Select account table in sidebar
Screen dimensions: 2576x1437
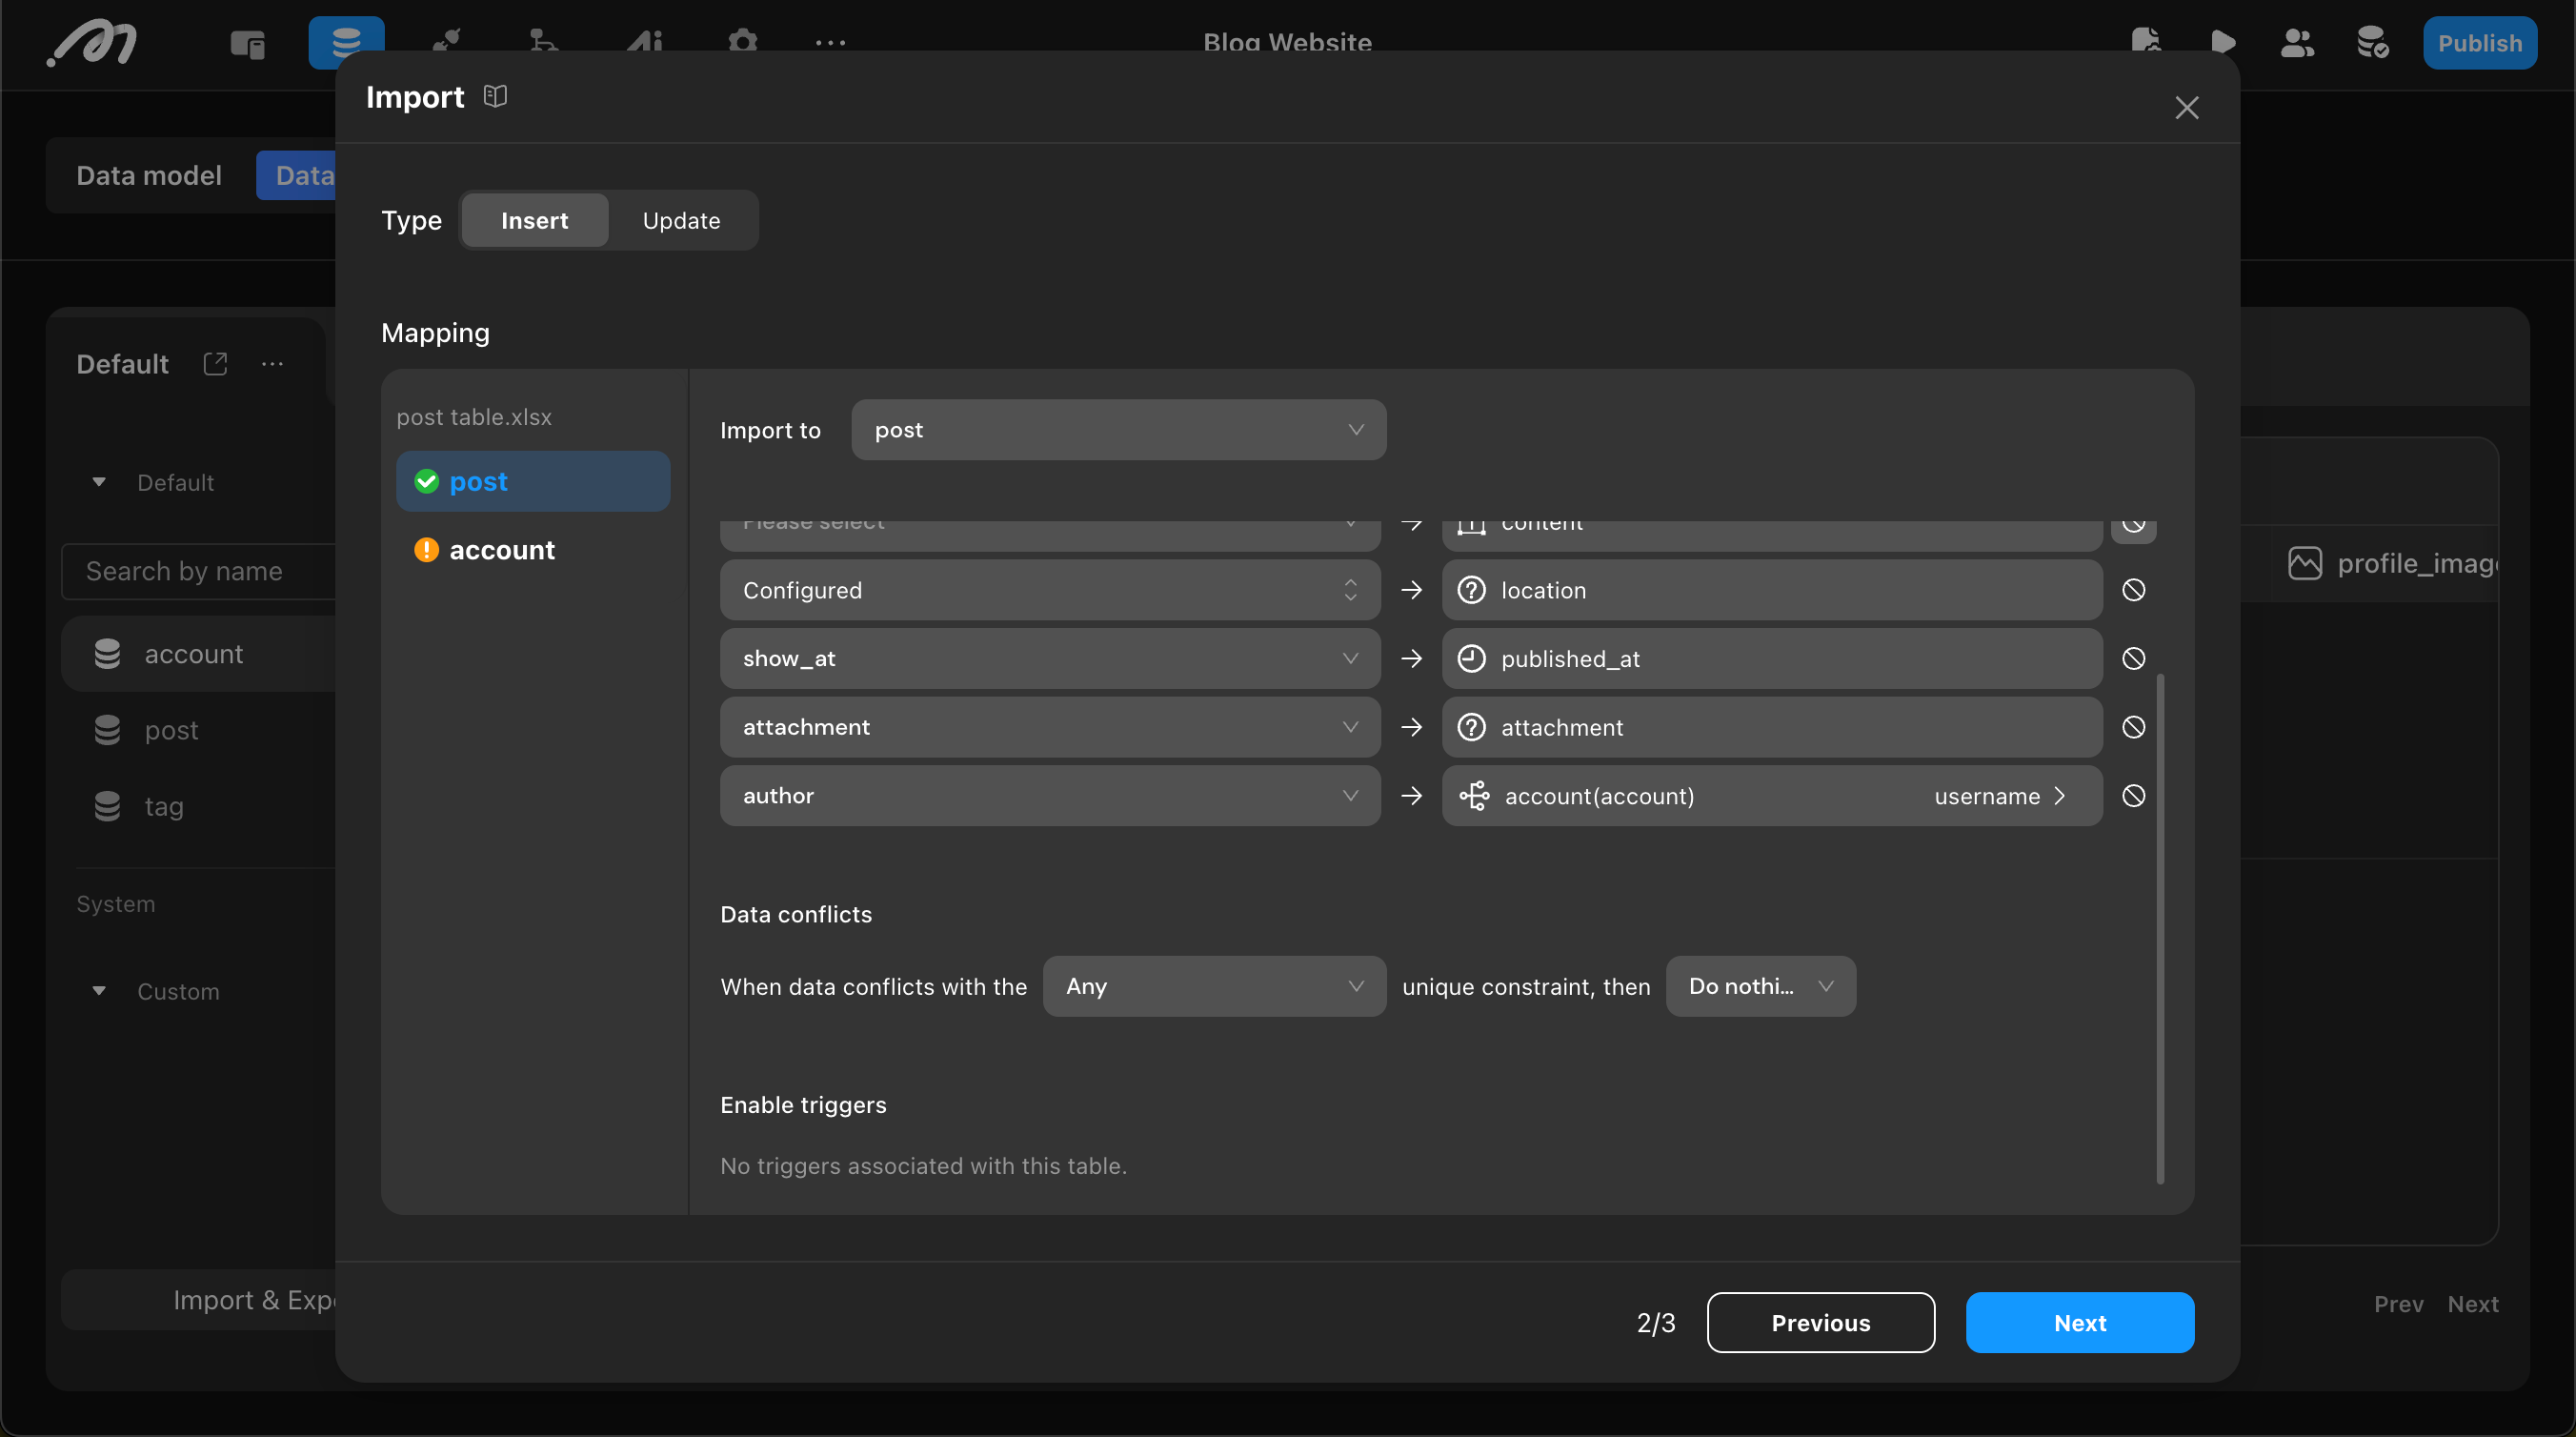point(200,653)
